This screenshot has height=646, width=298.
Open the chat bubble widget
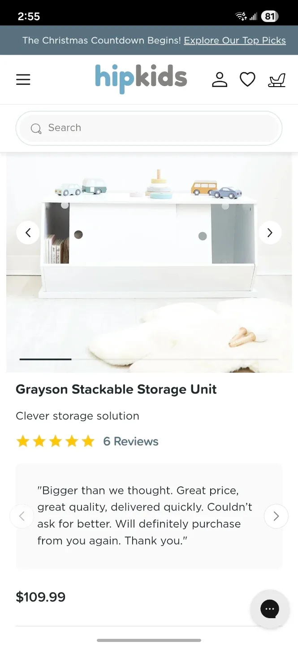click(x=270, y=609)
